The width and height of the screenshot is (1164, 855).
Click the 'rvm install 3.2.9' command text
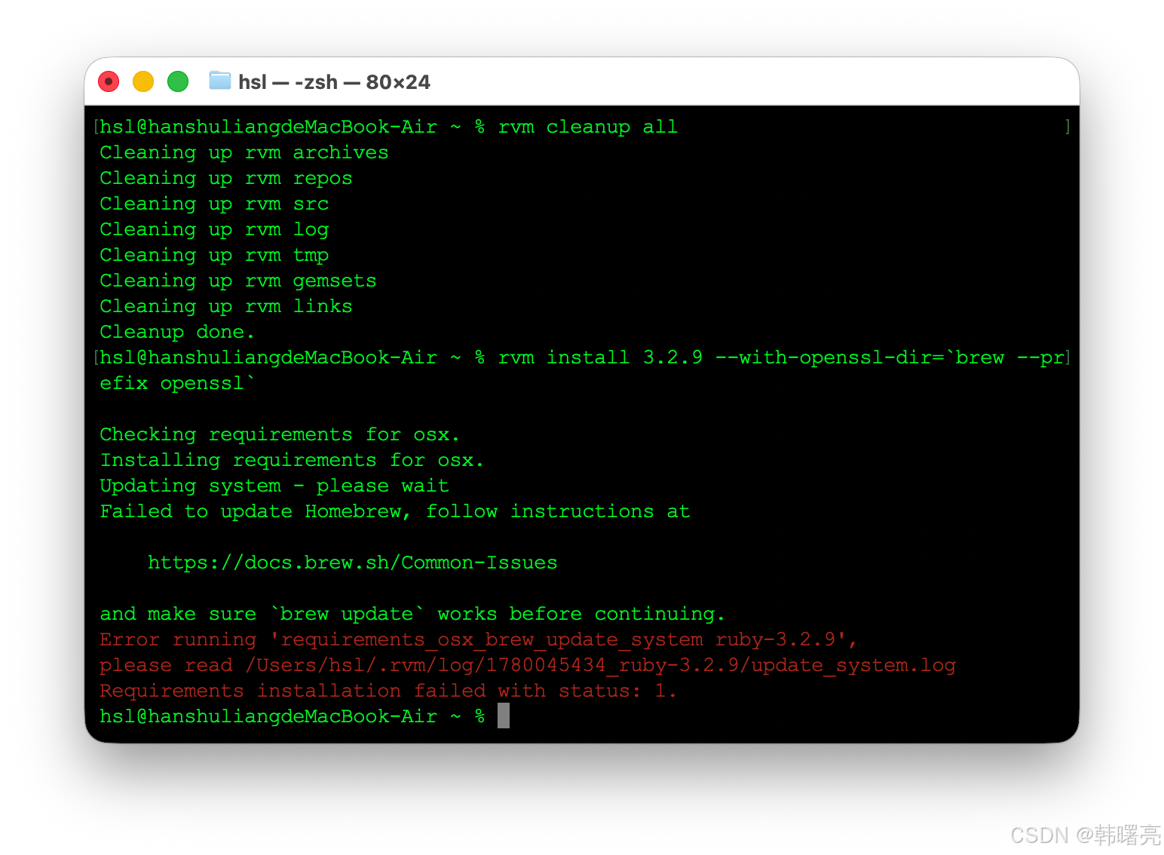pos(600,357)
